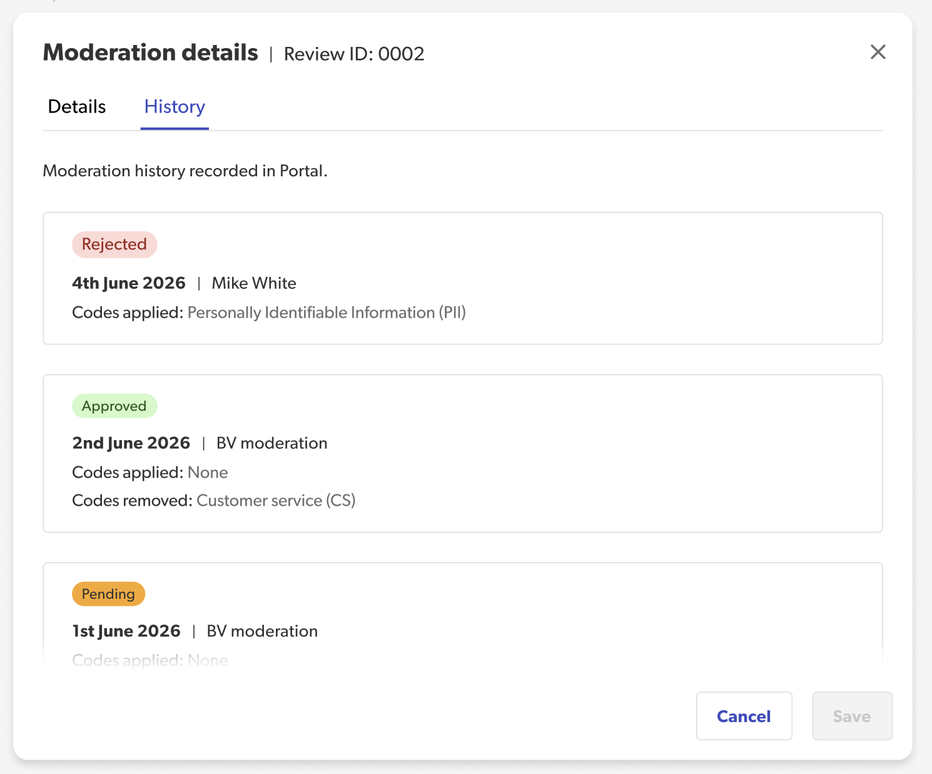Click the Cancel button
This screenshot has width=932, height=774.
click(744, 716)
